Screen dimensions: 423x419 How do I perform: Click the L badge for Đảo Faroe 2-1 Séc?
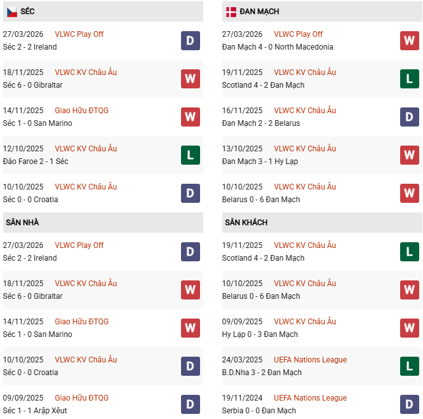tap(191, 155)
